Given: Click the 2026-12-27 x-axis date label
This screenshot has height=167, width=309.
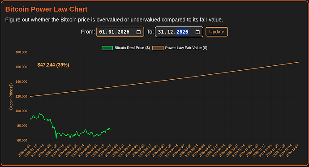Looking at the screenshot, I should click(292, 150).
